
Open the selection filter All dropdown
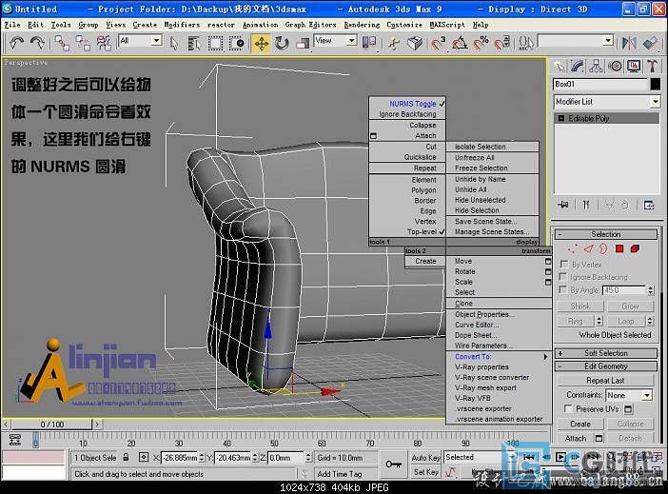(157, 41)
